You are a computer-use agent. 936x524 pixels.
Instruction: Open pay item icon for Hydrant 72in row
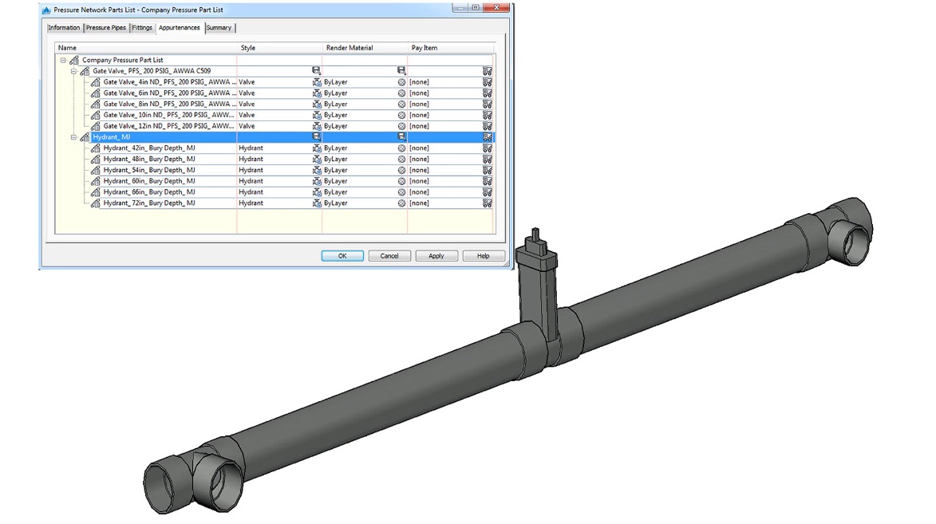[x=487, y=203]
